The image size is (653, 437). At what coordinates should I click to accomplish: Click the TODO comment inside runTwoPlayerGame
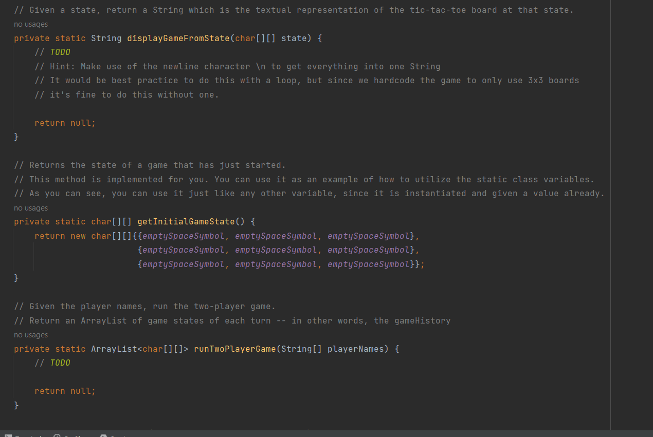52,363
